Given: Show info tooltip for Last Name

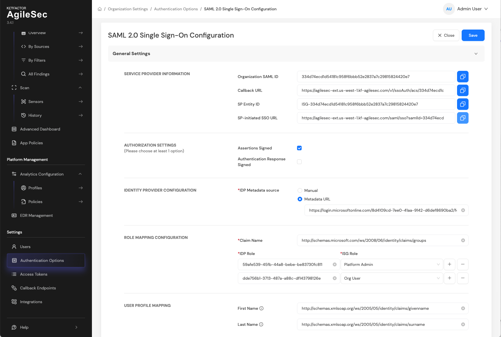Looking at the screenshot, I should click(x=261, y=324).
